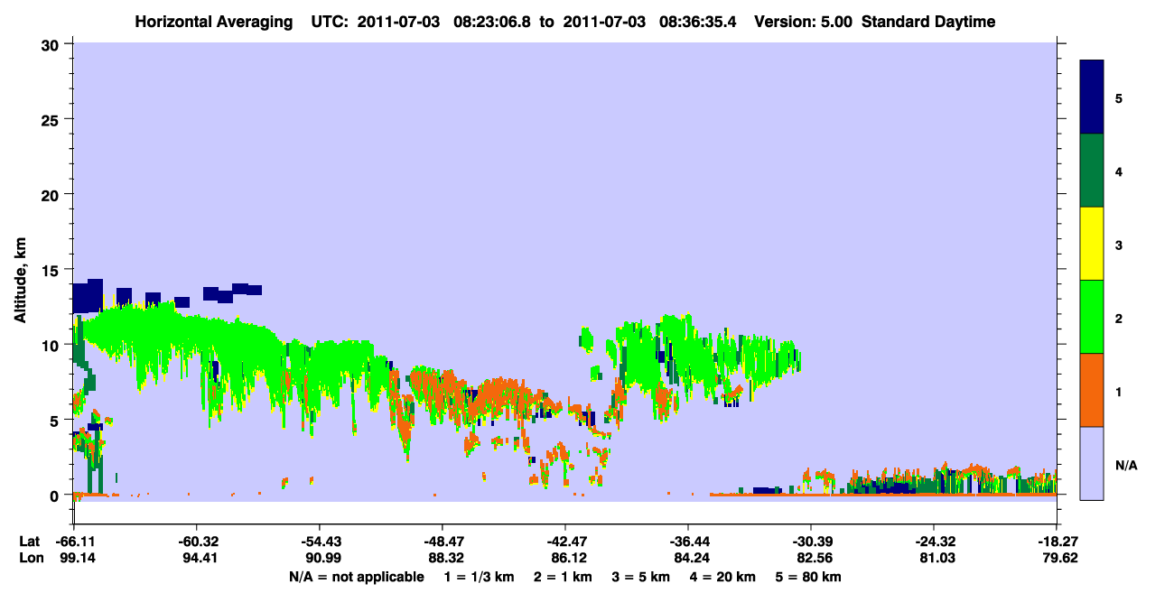The width and height of the screenshot is (1174, 602).
Task: Click the y-axis tick label 30
Action: [52, 44]
